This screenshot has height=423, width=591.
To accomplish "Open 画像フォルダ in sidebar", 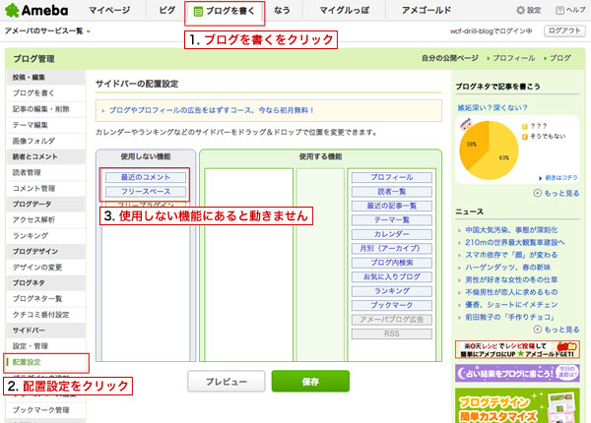I will pyautogui.click(x=46, y=141).
